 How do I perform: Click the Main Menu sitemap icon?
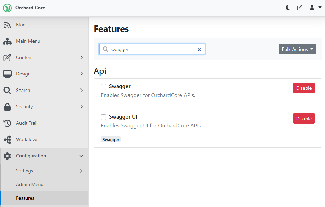pos(7,41)
